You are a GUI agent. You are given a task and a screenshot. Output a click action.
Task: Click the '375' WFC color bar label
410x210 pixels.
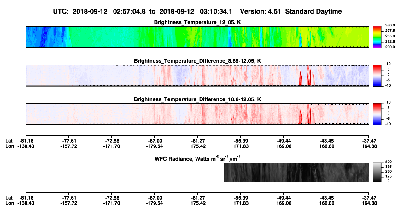click(388, 167)
